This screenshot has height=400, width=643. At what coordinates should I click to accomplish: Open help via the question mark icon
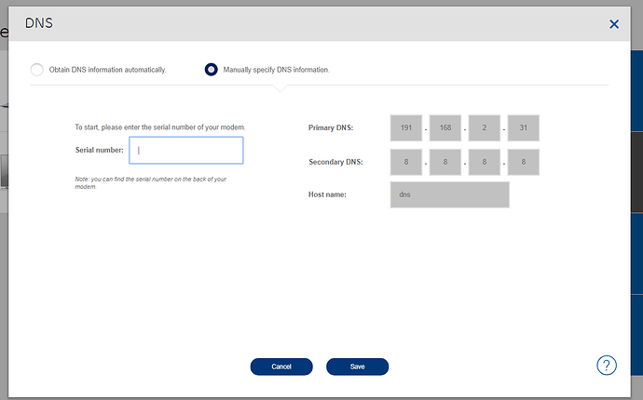[x=607, y=365]
